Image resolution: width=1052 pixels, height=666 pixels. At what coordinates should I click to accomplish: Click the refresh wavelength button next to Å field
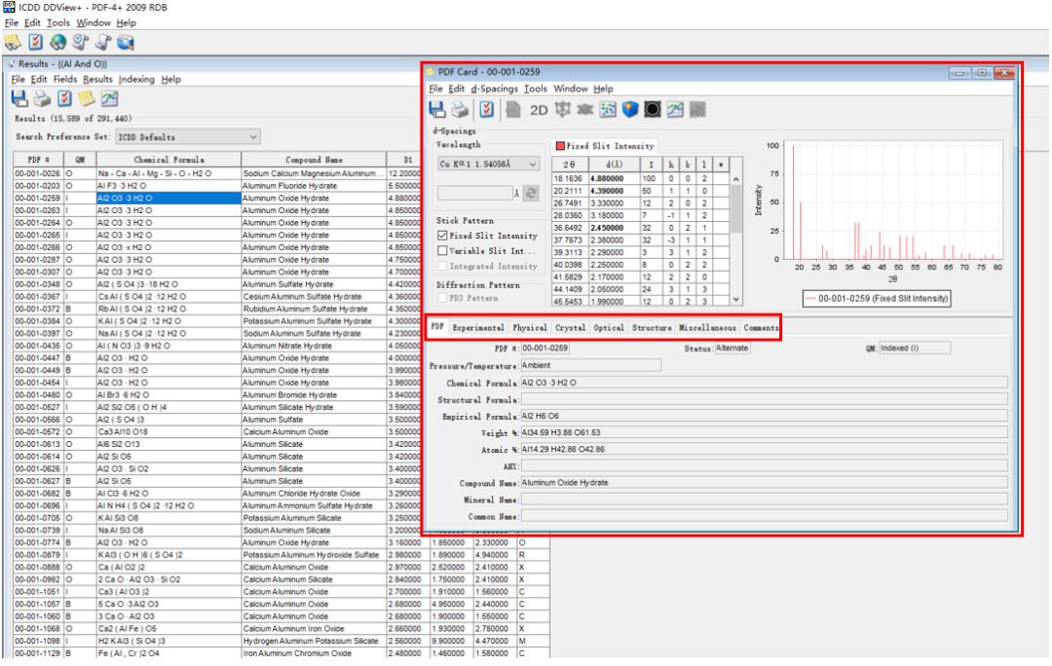(531, 193)
